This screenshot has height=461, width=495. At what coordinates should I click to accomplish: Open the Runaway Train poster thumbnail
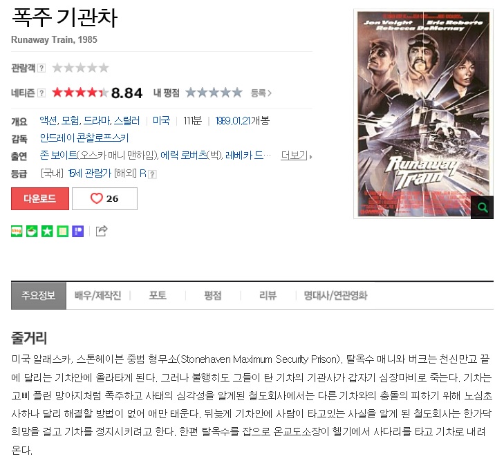coord(423,113)
